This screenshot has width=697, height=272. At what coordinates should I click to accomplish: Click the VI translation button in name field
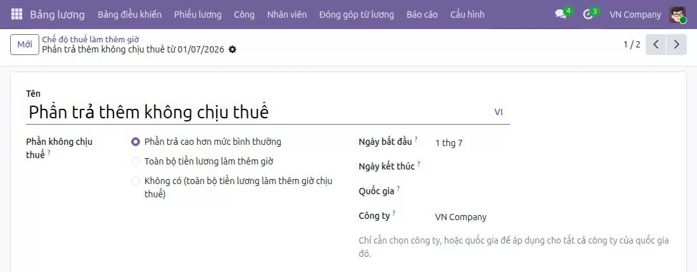point(499,112)
